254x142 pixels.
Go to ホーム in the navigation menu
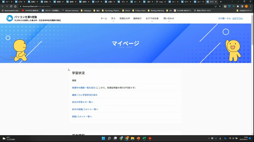(x=104, y=18)
